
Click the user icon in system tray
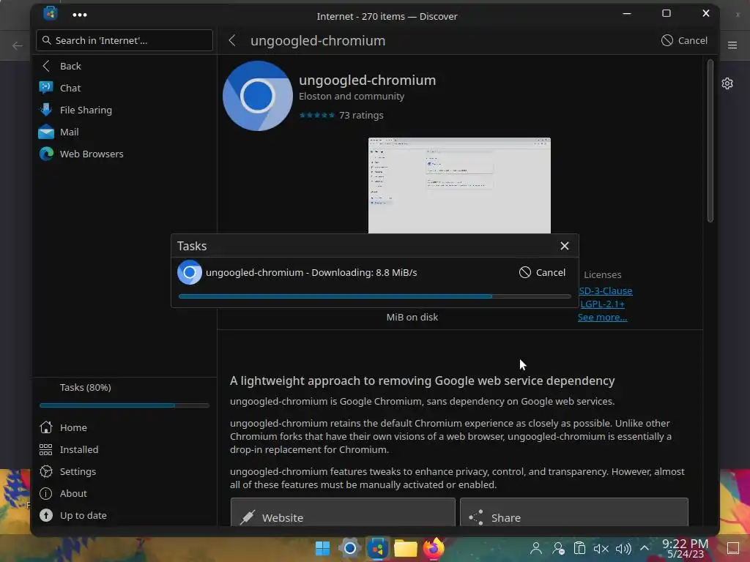(536, 548)
